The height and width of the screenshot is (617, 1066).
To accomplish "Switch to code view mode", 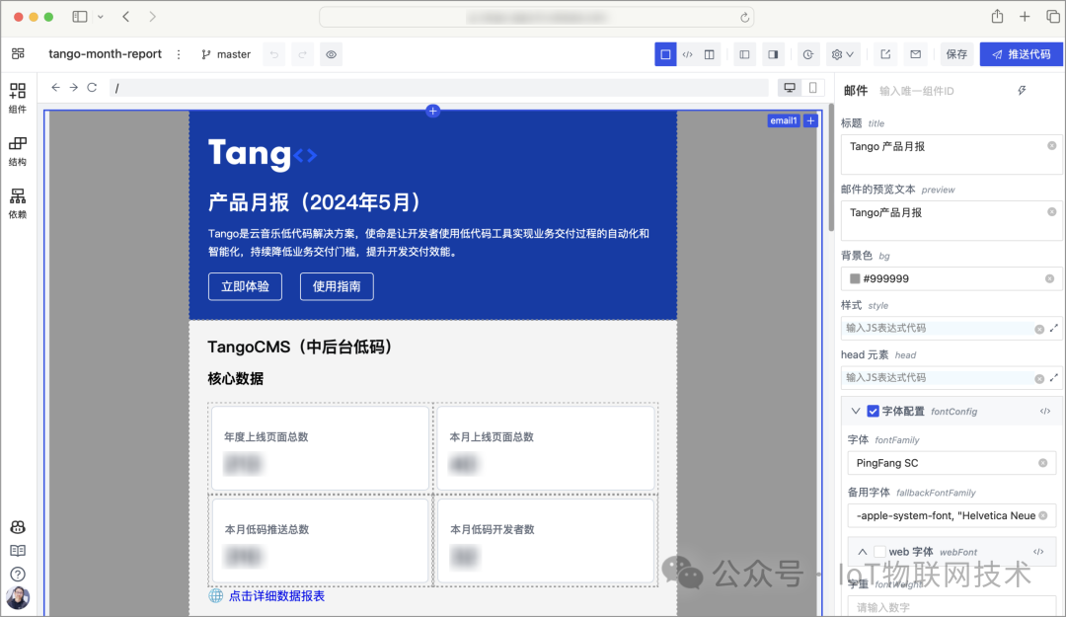I will click(x=687, y=54).
